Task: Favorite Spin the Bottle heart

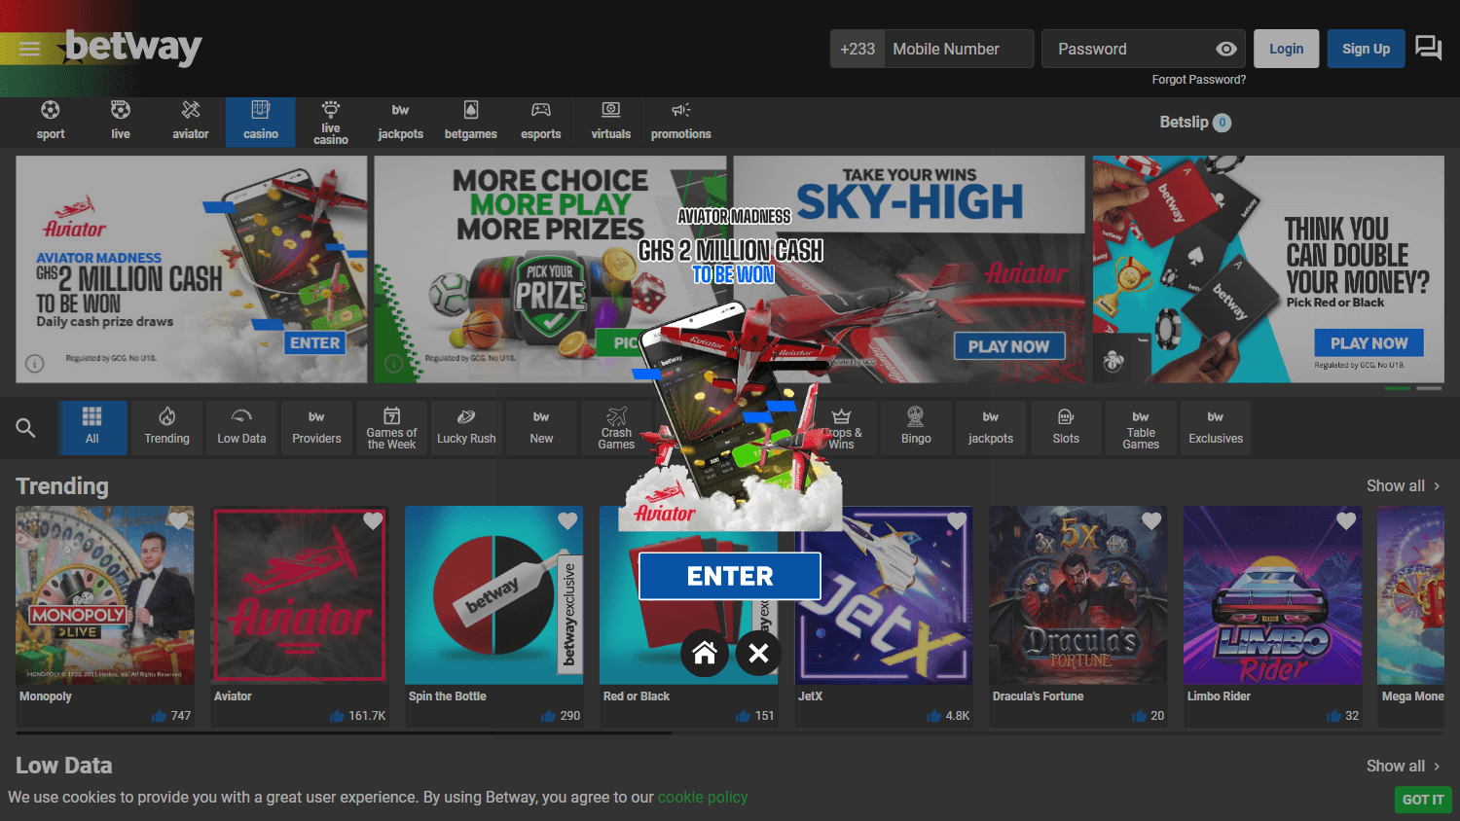Action: coord(567,521)
